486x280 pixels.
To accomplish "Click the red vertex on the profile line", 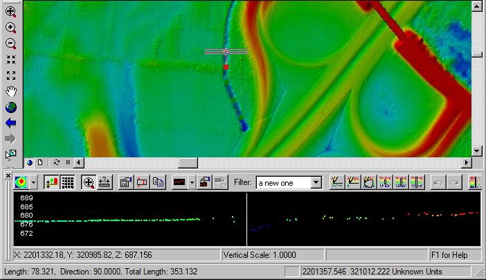I will point(226,67).
